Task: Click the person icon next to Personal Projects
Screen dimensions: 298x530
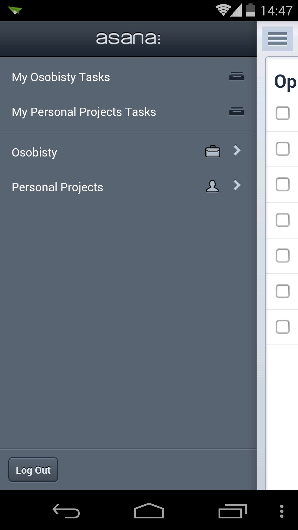Action: pyautogui.click(x=212, y=186)
